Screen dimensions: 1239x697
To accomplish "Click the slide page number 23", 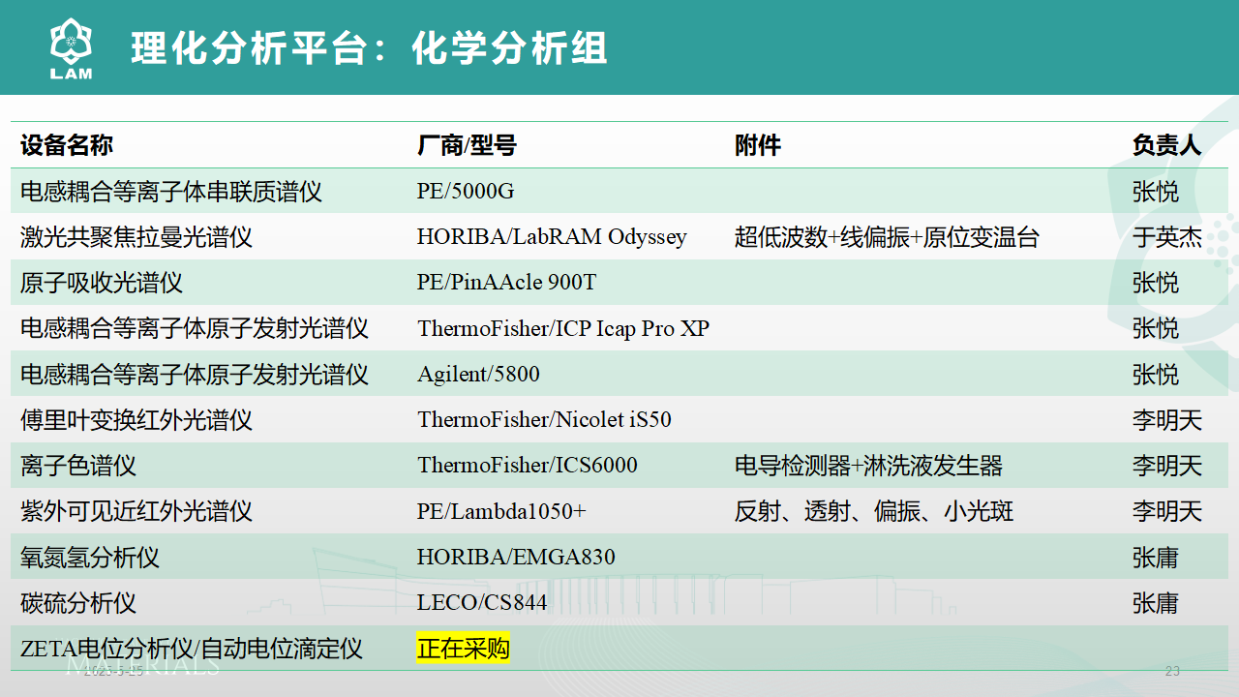I will 1172,671.
